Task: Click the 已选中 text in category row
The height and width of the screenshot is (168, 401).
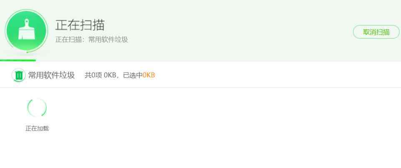Action: 133,75
